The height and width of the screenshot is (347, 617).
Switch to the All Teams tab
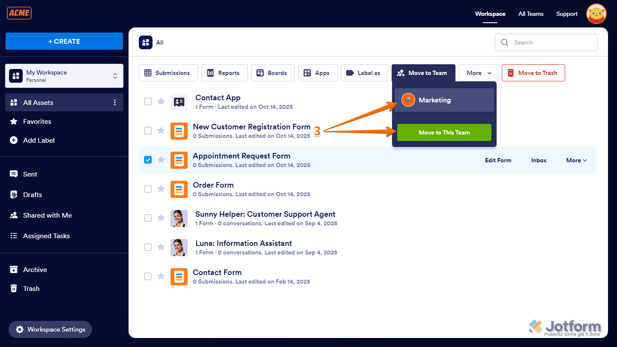(x=530, y=14)
